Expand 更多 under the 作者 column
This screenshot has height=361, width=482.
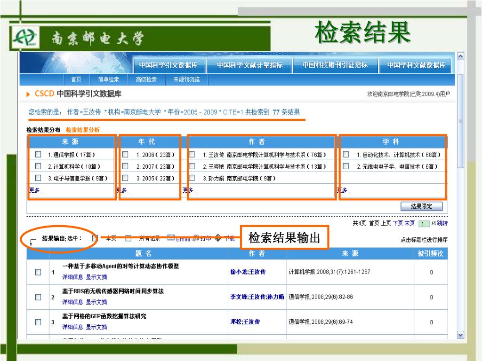click(x=190, y=190)
